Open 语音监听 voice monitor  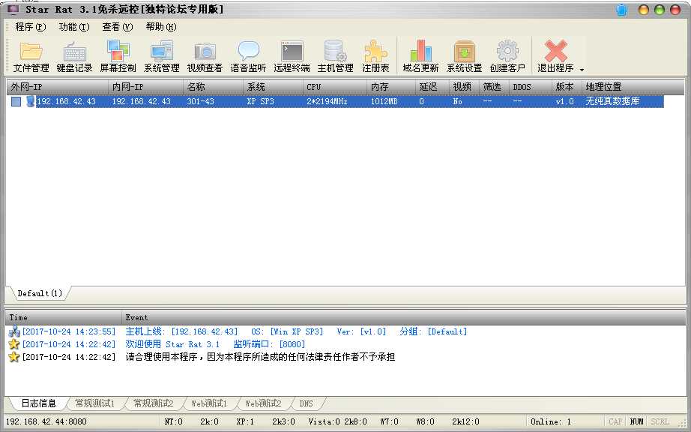tap(248, 56)
